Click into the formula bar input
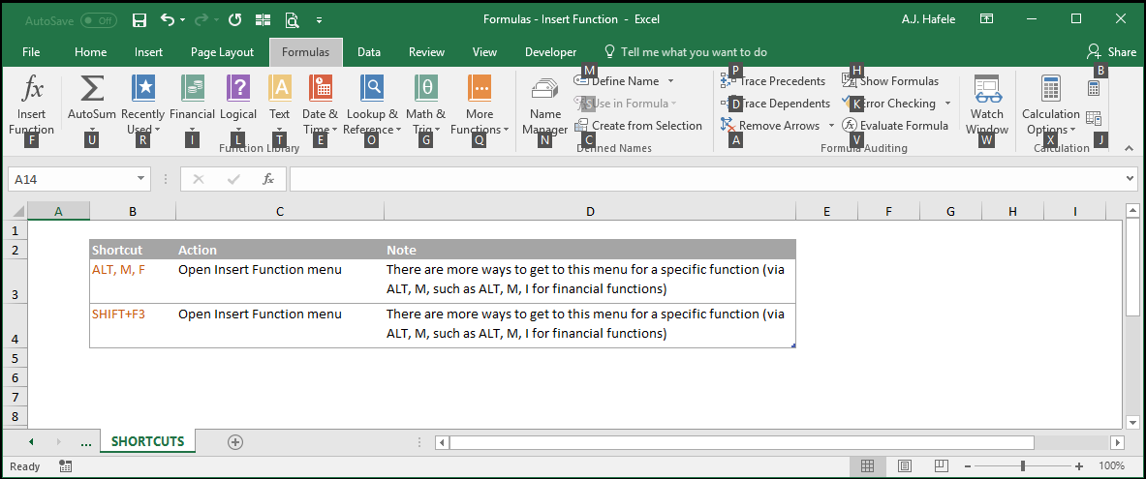 click(x=707, y=179)
